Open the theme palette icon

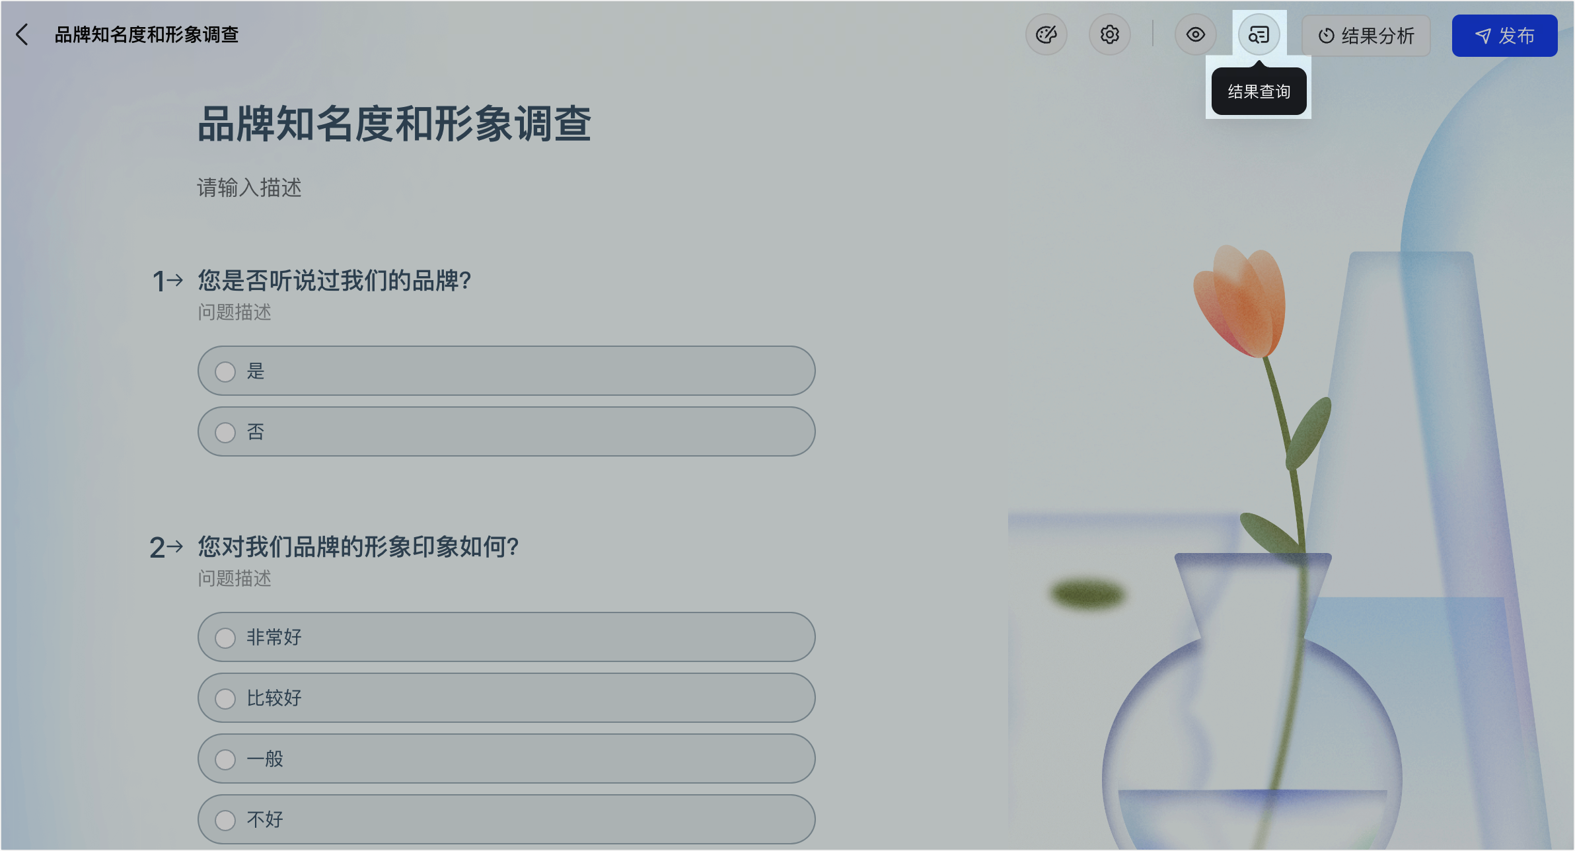(x=1046, y=34)
